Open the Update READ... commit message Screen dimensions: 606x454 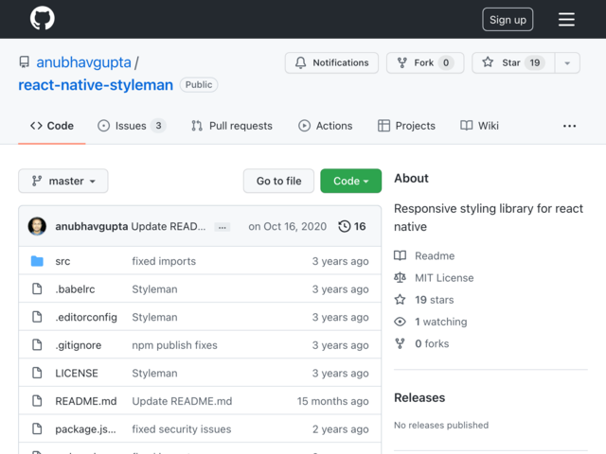[x=169, y=226]
